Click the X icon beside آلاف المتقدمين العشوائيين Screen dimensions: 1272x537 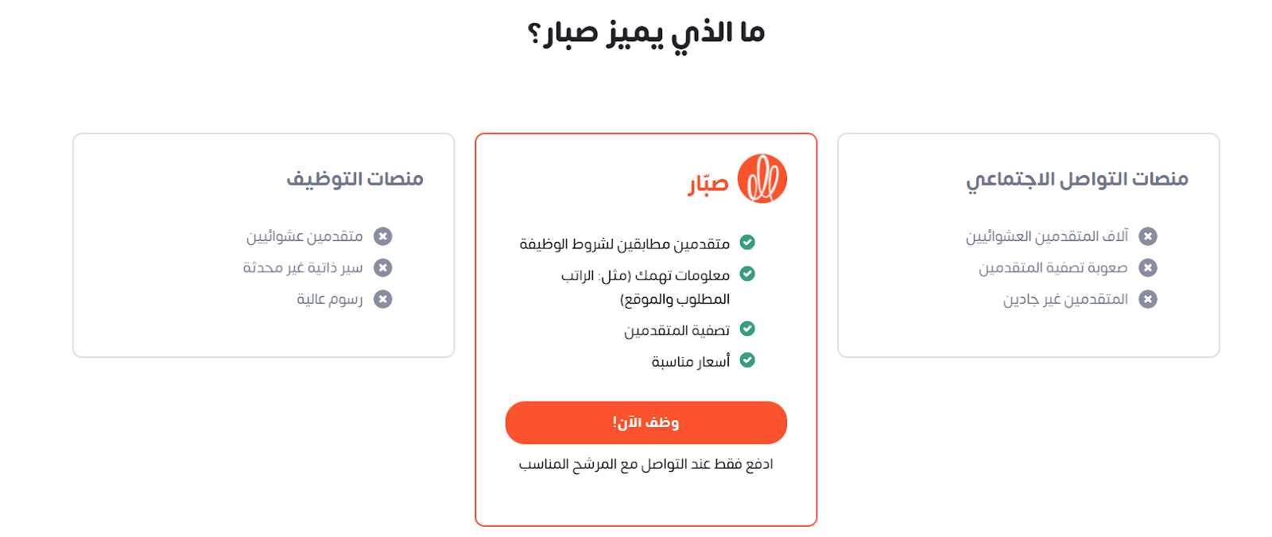coord(1147,236)
